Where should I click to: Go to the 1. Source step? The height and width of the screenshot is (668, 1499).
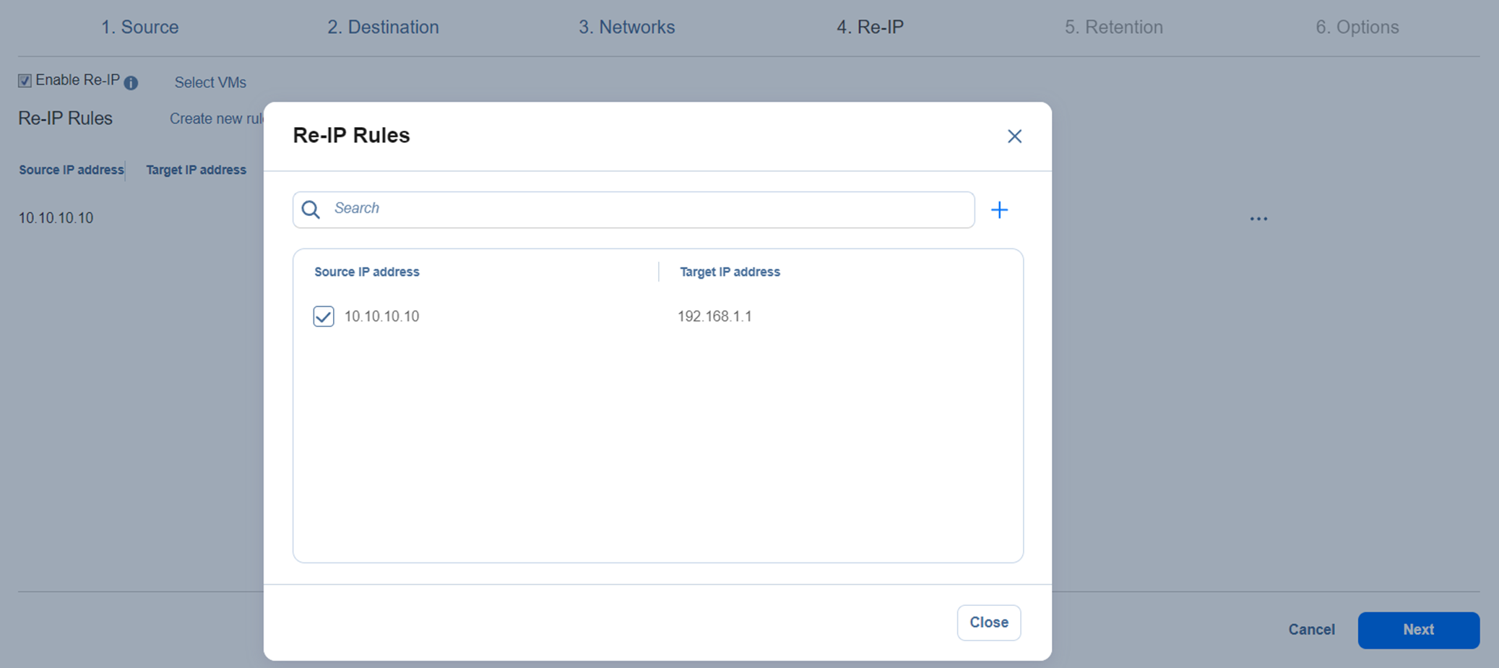(139, 27)
